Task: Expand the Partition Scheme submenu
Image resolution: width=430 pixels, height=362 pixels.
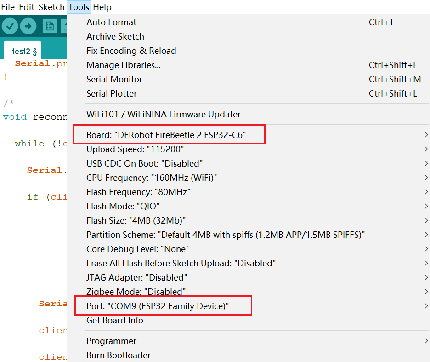Action: [x=225, y=235]
